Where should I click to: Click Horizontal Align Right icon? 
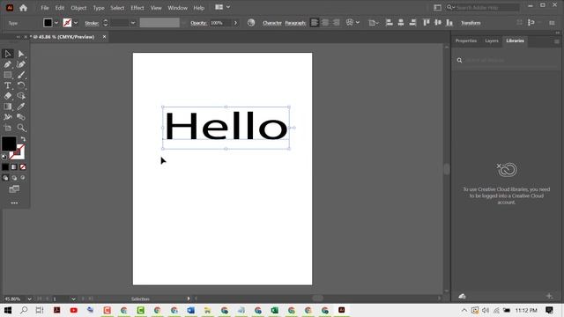click(412, 23)
